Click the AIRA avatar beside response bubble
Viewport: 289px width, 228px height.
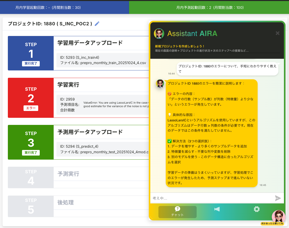point(160,84)
